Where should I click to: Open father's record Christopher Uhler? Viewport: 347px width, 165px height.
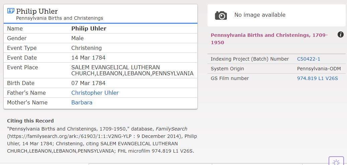[x=95, y=93]
